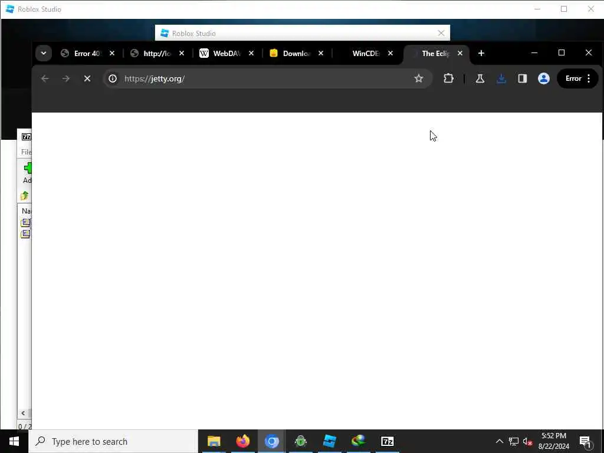
Task: Open the File menu in 7-Zip window
Action: point(26,152)
